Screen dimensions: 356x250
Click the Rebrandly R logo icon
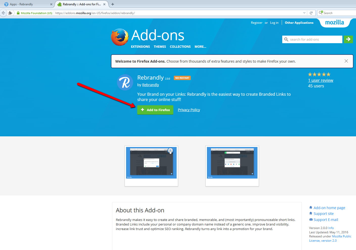(x=125, y=82)
